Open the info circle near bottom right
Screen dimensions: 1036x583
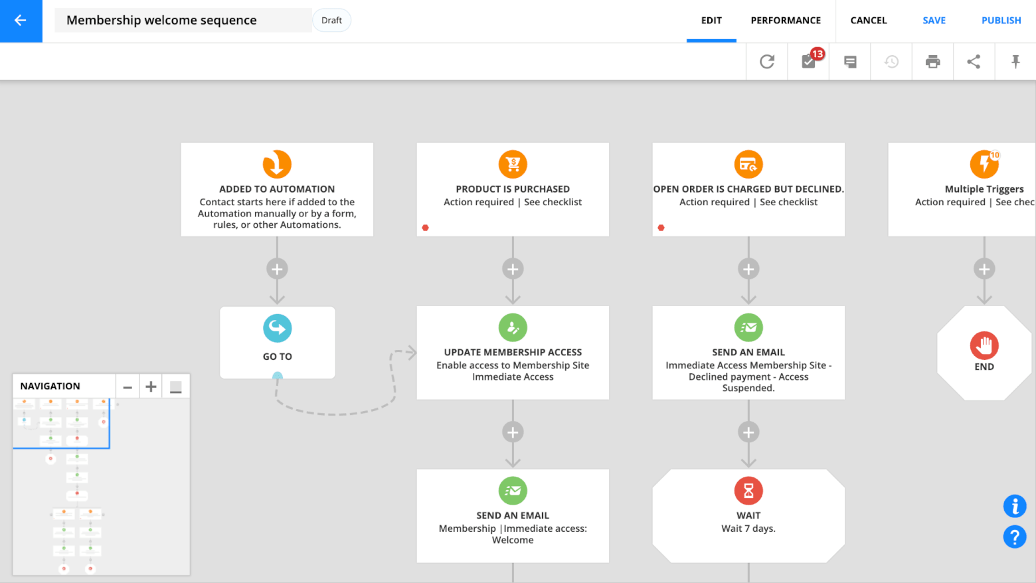click(1015, 506)
